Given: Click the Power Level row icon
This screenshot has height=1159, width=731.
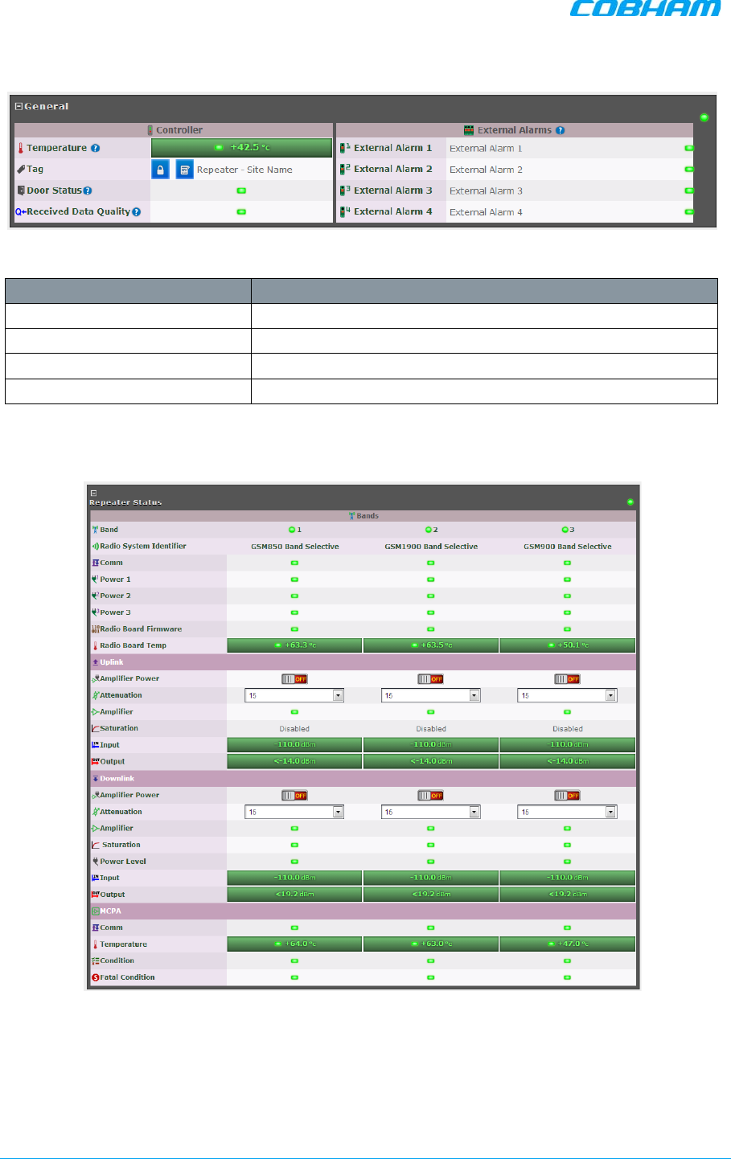Looking at the screenshot, I should coord(95,862).
